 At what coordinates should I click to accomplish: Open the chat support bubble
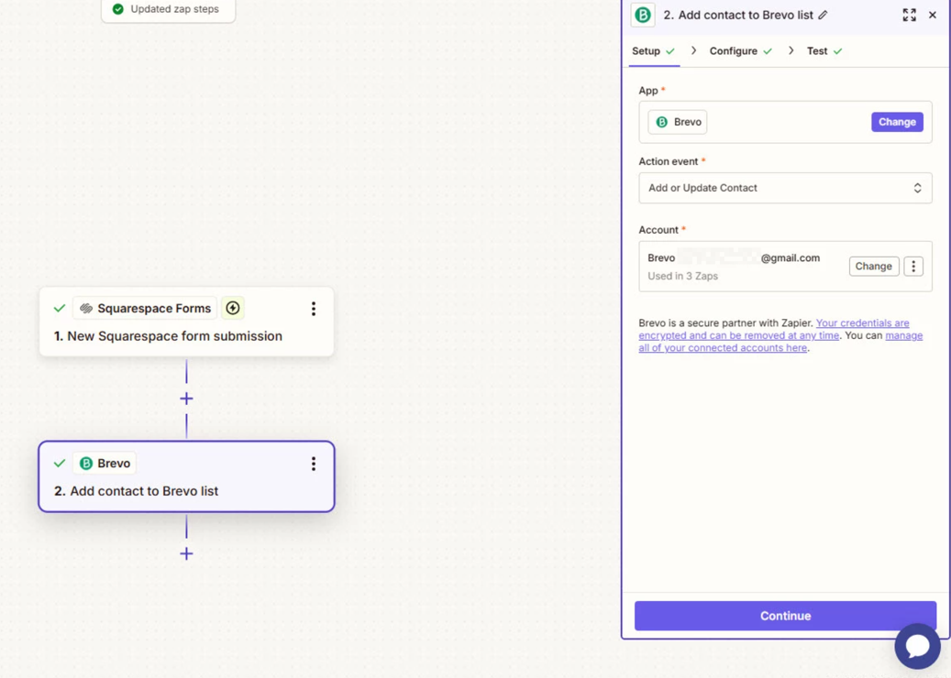point(917,646)
